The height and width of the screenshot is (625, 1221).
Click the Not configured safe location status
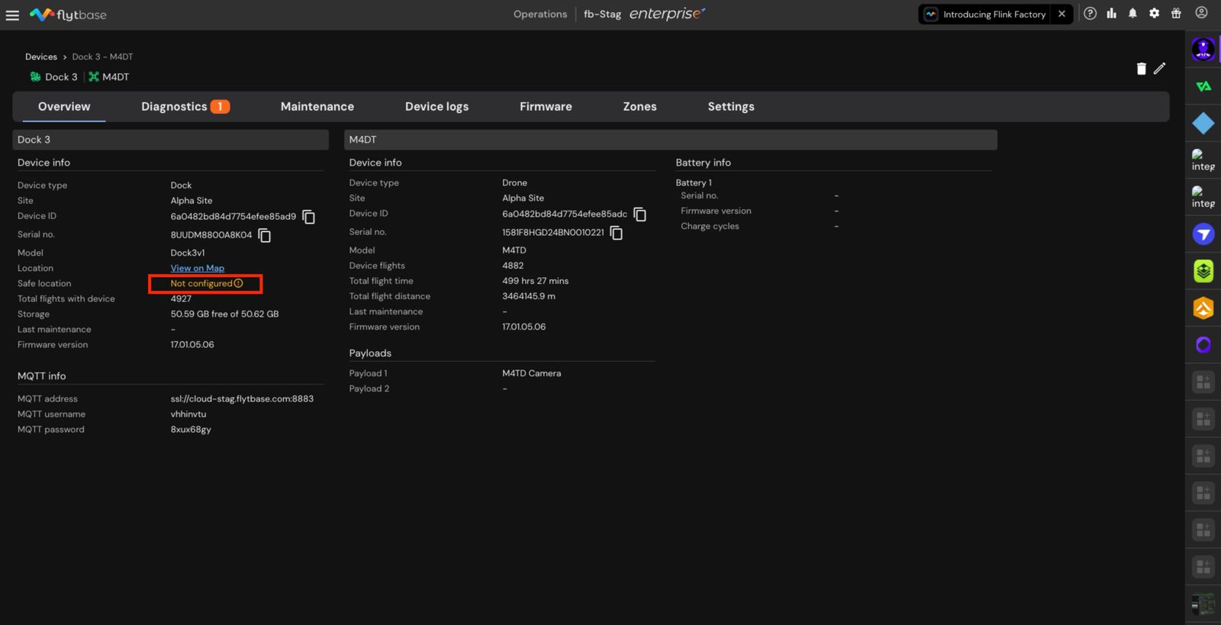201,283
